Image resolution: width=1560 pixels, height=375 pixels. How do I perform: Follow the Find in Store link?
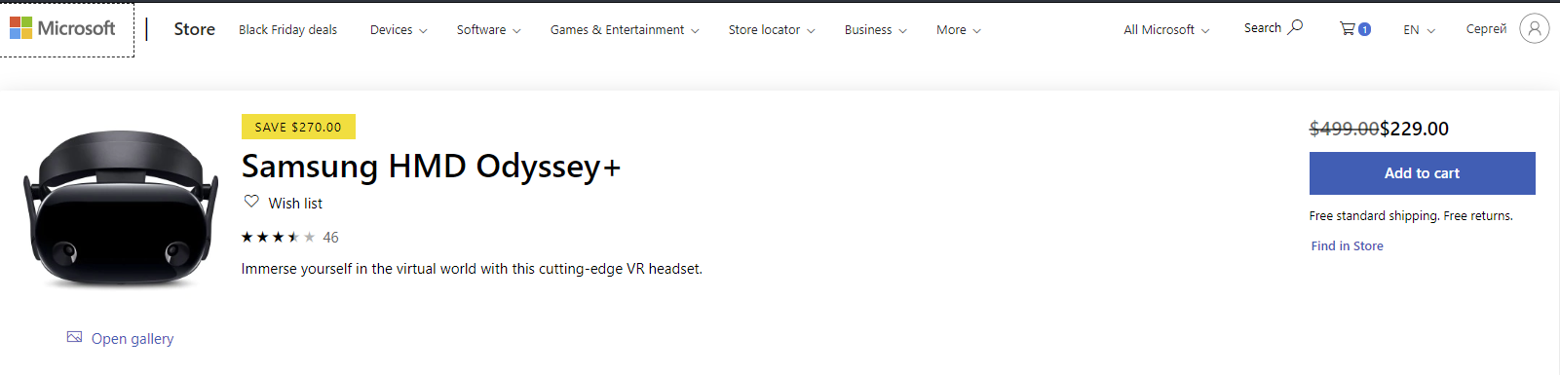(1347, 246)
